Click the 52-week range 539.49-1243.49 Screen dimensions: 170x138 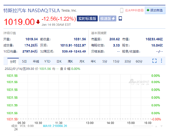point(74,51)
